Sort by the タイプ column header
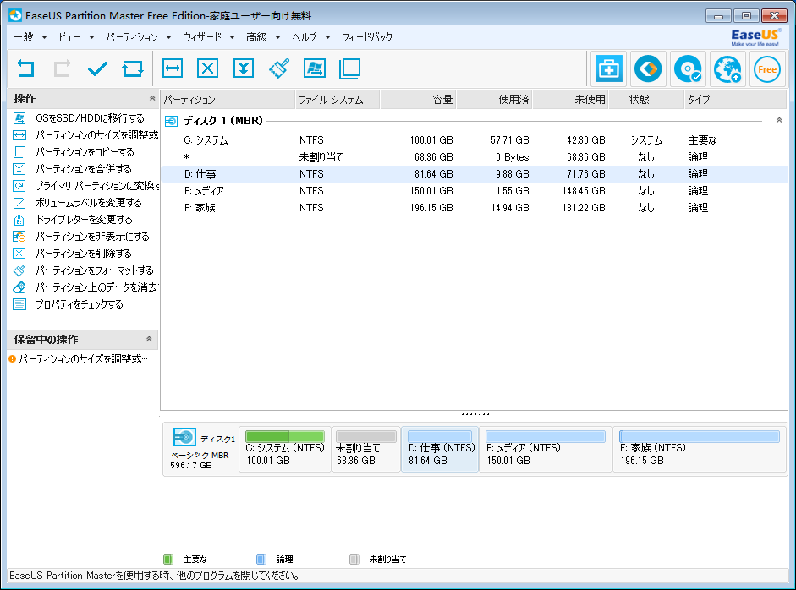This screenshot has height=590, width=796. (736, 100)
